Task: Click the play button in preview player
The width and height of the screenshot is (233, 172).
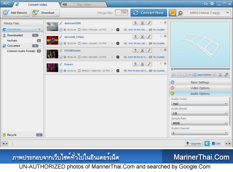Action: pyautogui.click(x=174, y=75)
